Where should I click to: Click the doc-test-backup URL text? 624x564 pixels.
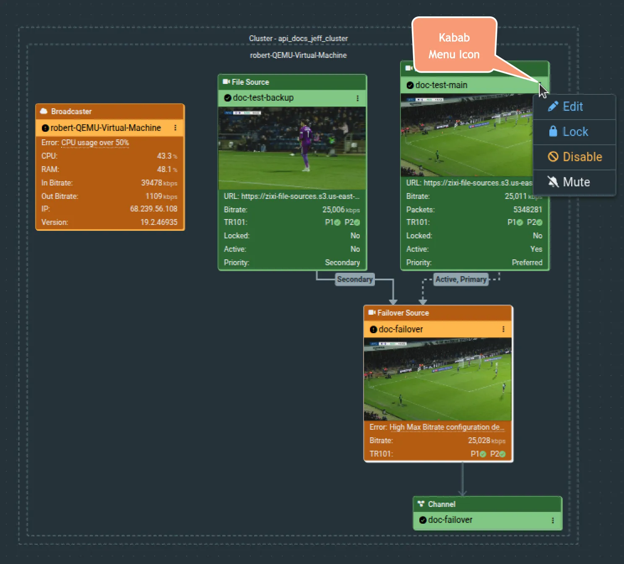pos(300,196)
